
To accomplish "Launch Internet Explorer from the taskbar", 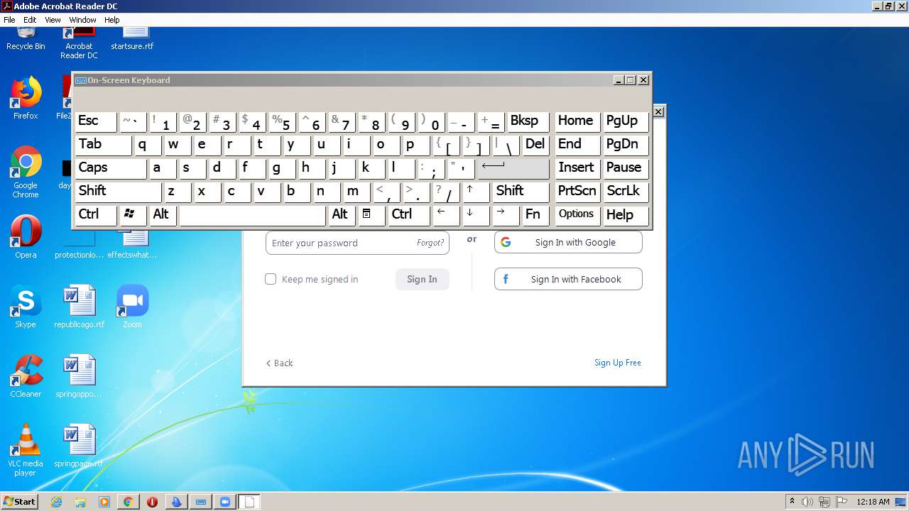I will pos(56,502).
